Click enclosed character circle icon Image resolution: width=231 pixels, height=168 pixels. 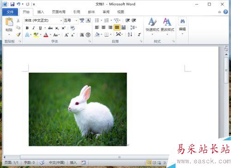[x=88, y=35]
